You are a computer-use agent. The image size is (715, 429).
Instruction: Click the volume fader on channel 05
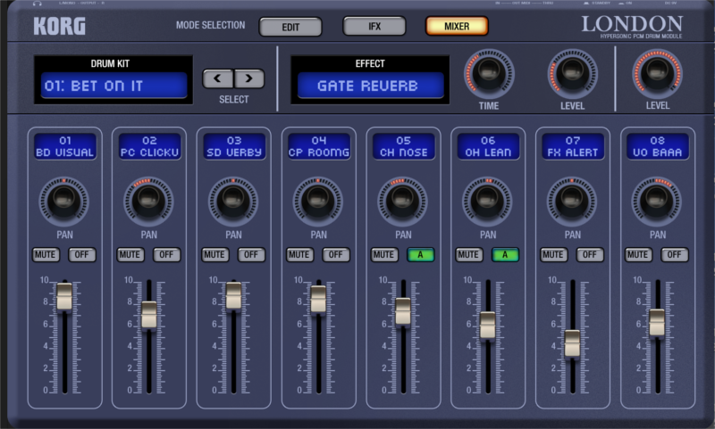(403, 311)
